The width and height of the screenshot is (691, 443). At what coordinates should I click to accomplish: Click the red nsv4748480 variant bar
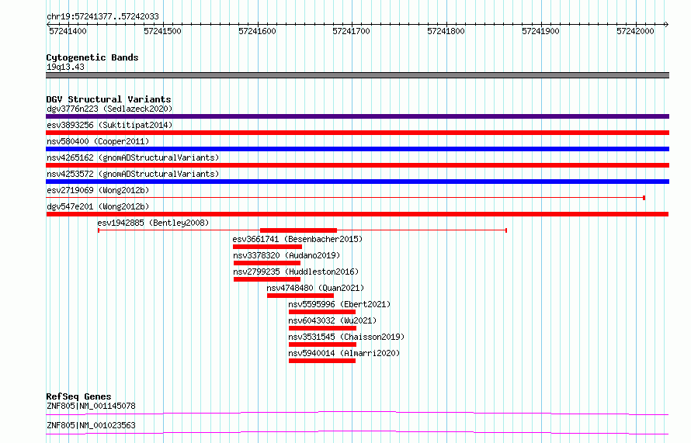[x=300, y=296]
